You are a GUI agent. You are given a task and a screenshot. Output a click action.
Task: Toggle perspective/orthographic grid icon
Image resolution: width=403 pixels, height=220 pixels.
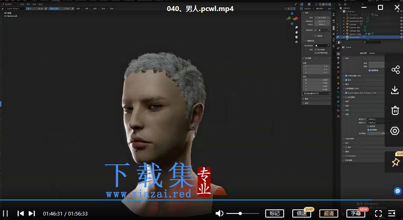tap(296, 42)
